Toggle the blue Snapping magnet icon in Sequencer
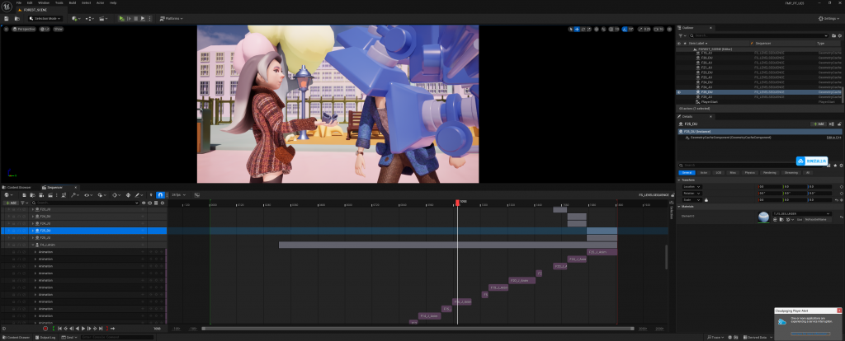 point(160,194)
